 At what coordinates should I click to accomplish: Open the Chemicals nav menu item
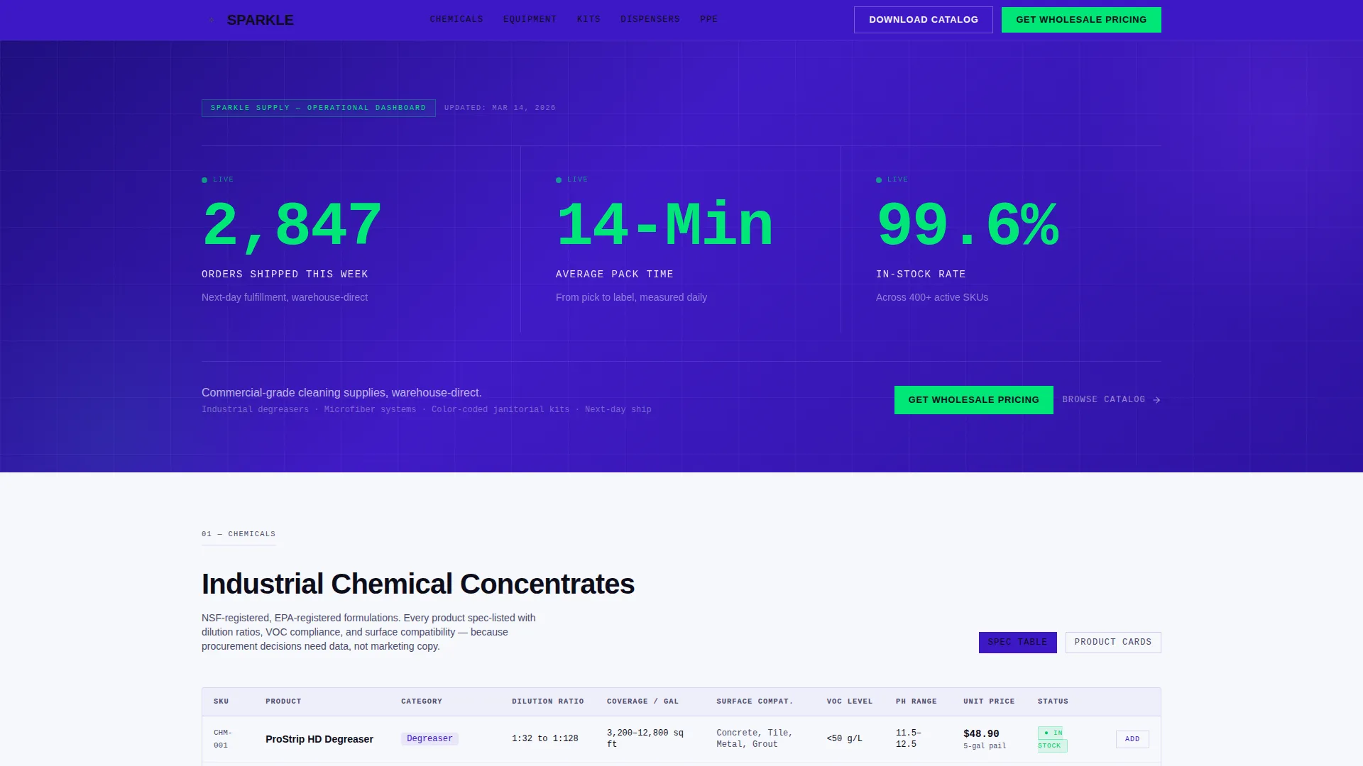click(456, 20)
